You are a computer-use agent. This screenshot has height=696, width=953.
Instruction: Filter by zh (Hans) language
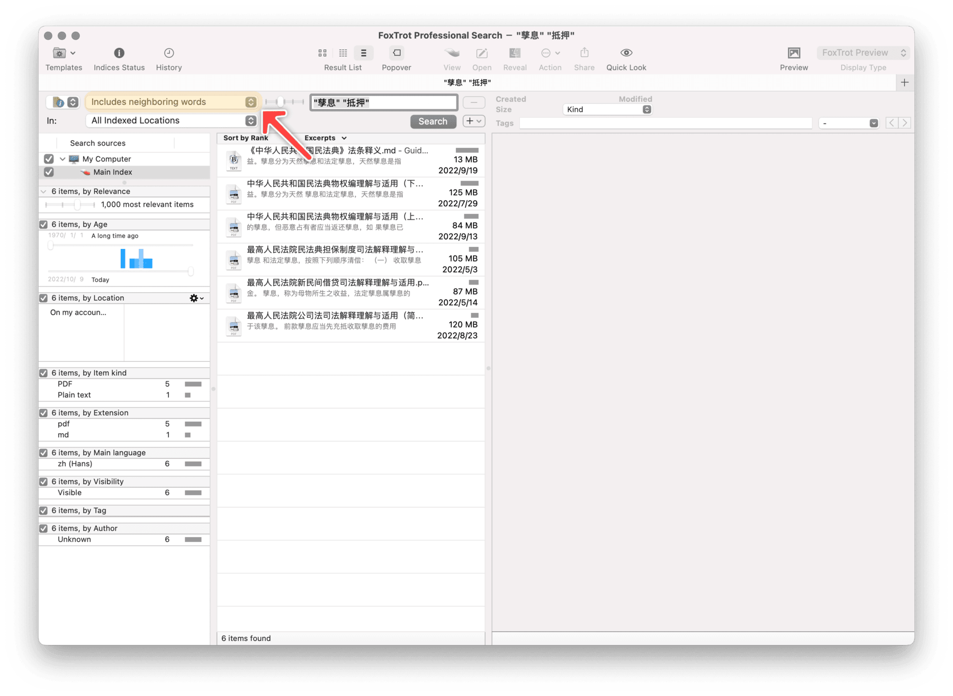(x=124, y=464)
